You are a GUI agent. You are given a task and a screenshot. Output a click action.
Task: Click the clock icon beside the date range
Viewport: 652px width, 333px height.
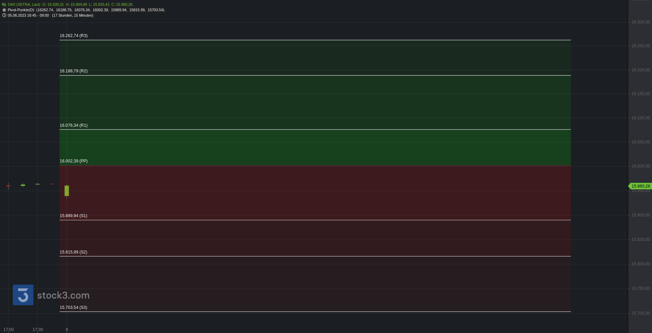click(x=4, y=15)
